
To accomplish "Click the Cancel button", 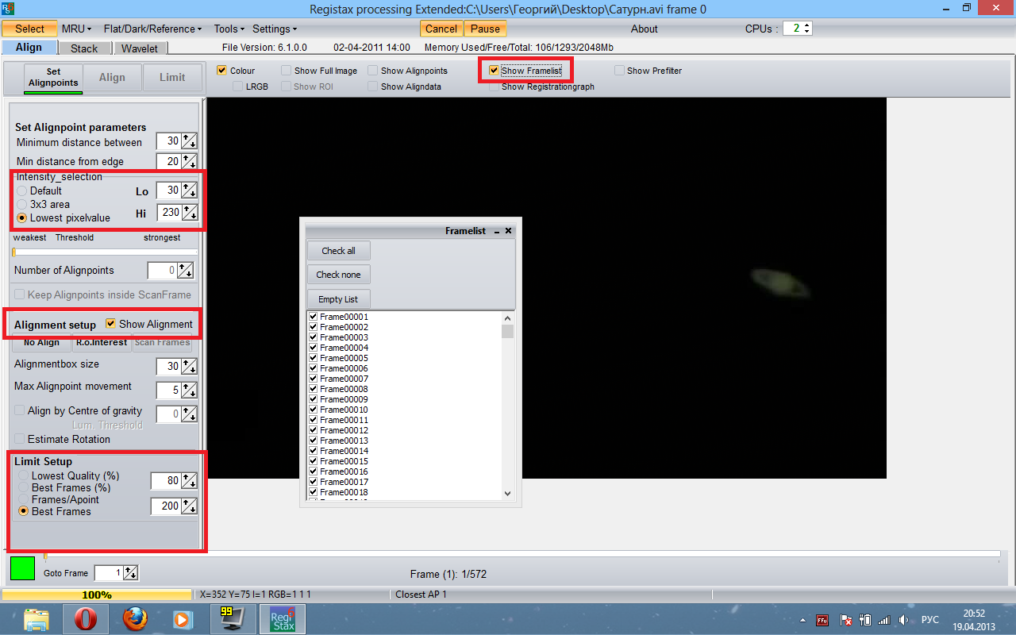I will [x=441, y=29].
